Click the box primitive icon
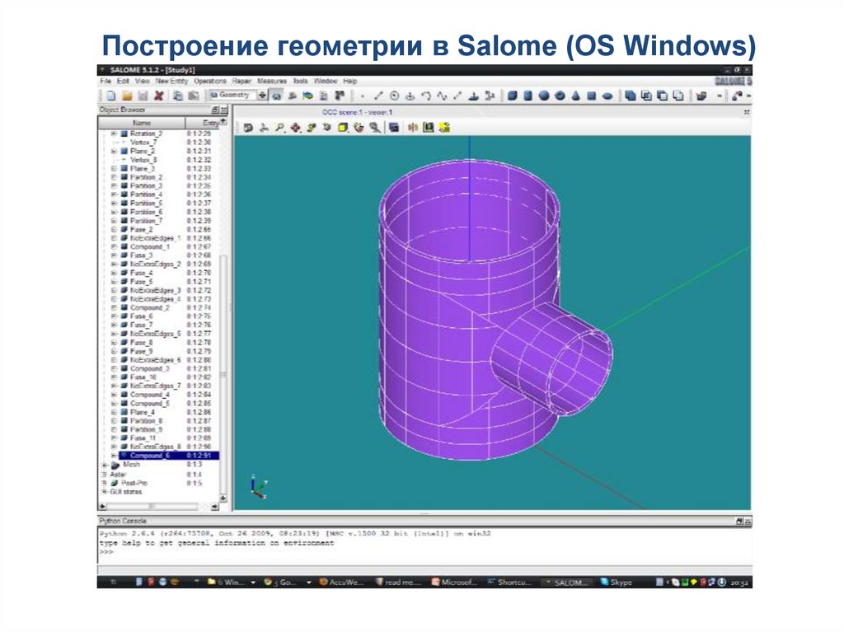Image resolution: width=844 pixels, height=632 pixels. pos(512,96)
